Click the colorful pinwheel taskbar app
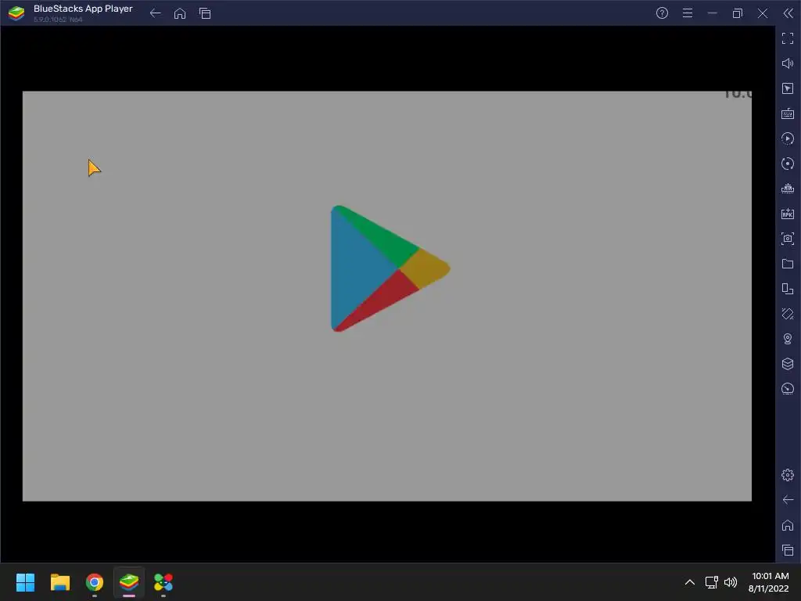Screen dimensions: 801x601 [x=163, y=582]
